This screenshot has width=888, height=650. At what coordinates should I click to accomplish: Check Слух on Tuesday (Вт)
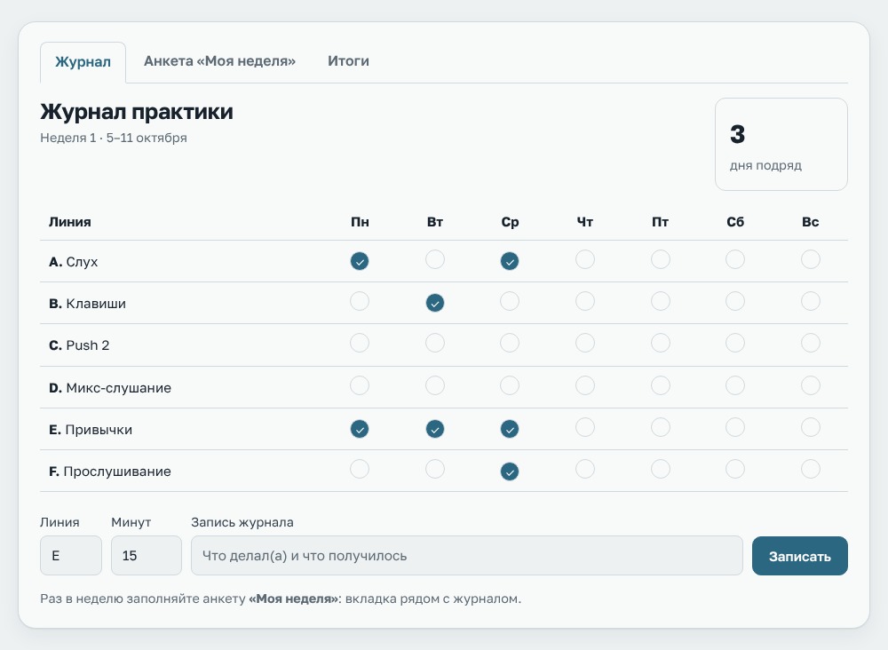435,259
